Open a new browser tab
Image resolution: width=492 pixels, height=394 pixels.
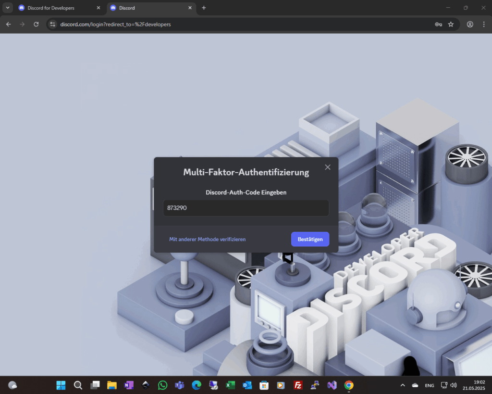[x=204, y=8]
